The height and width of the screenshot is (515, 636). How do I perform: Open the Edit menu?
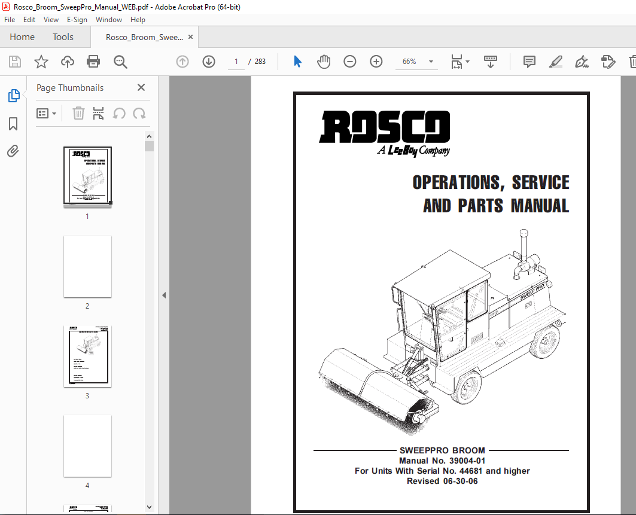29,20
